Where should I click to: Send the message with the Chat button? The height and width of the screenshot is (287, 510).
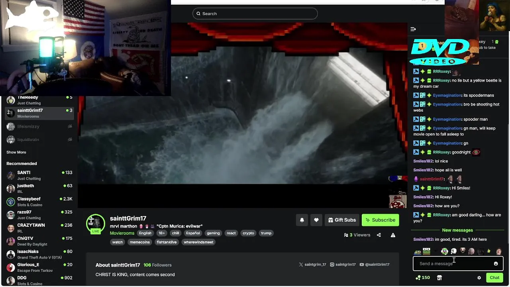pos(494,278)
